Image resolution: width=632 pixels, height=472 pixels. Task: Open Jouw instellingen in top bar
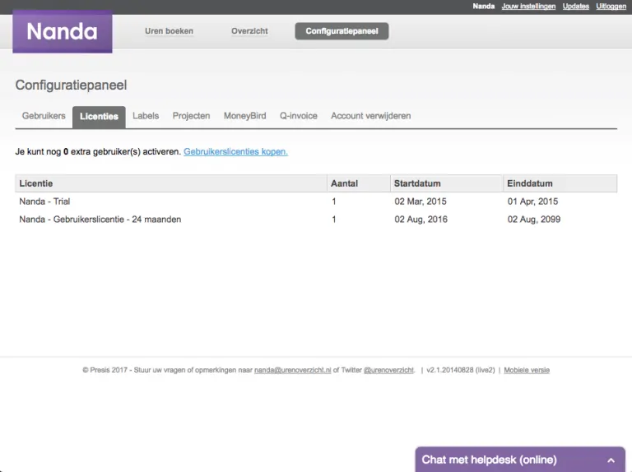pos(528,7)
